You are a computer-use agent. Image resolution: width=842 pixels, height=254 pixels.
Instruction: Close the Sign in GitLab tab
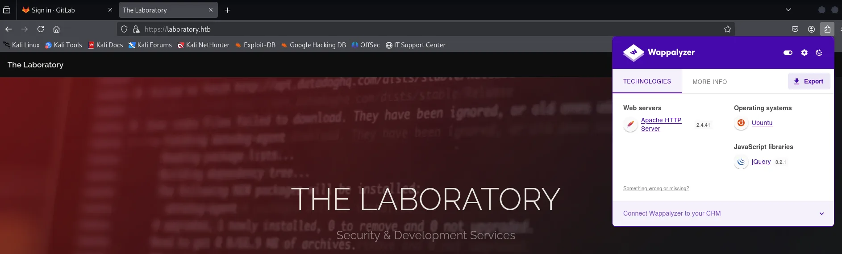pyautogui.click(x=110, y=10)
